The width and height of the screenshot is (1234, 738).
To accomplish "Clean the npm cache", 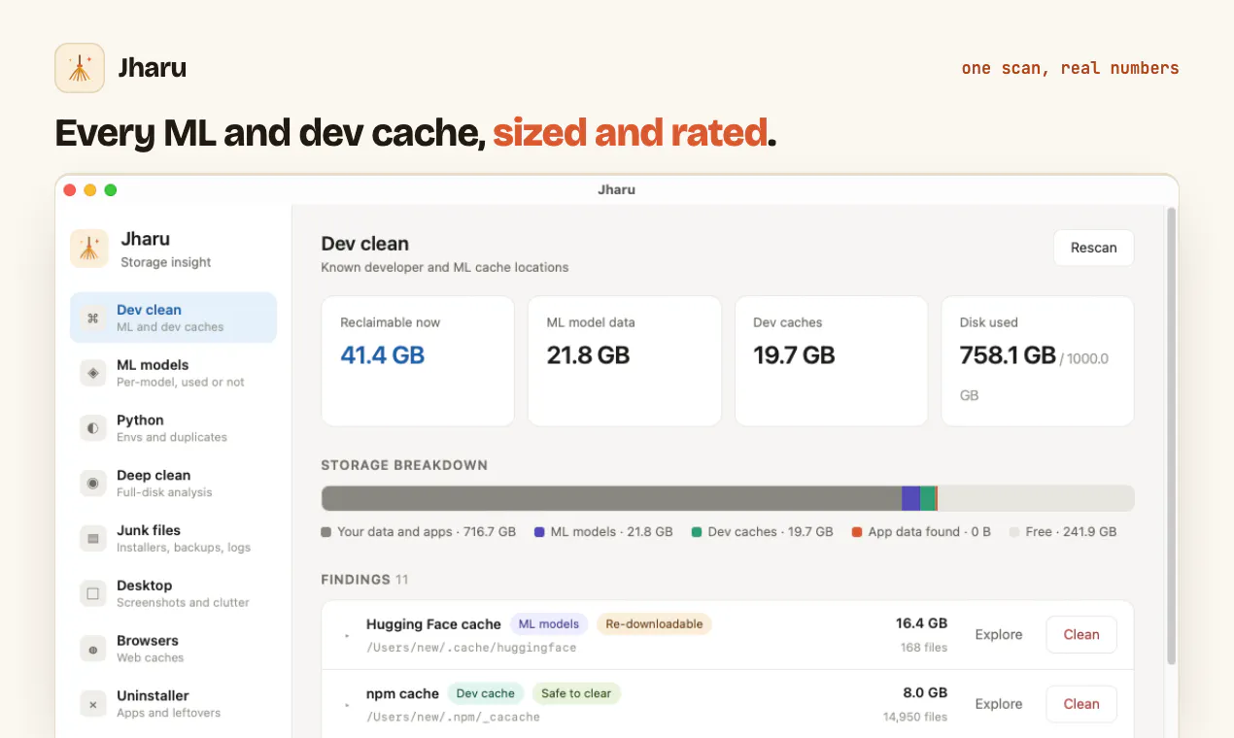I will [x=1081, y=704].
